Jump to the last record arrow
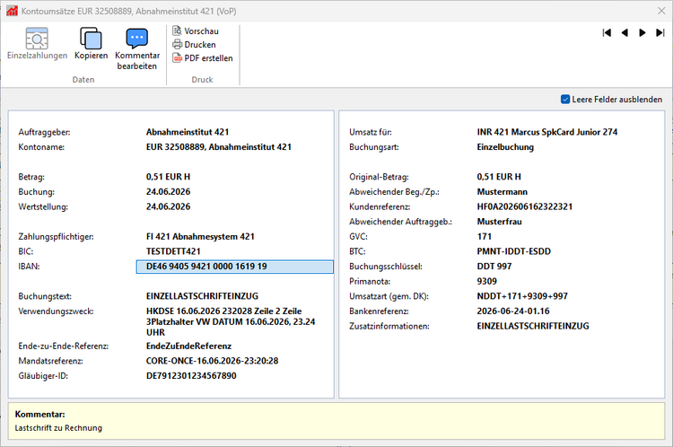The image size is (673, 447). [x=660, y=32]
